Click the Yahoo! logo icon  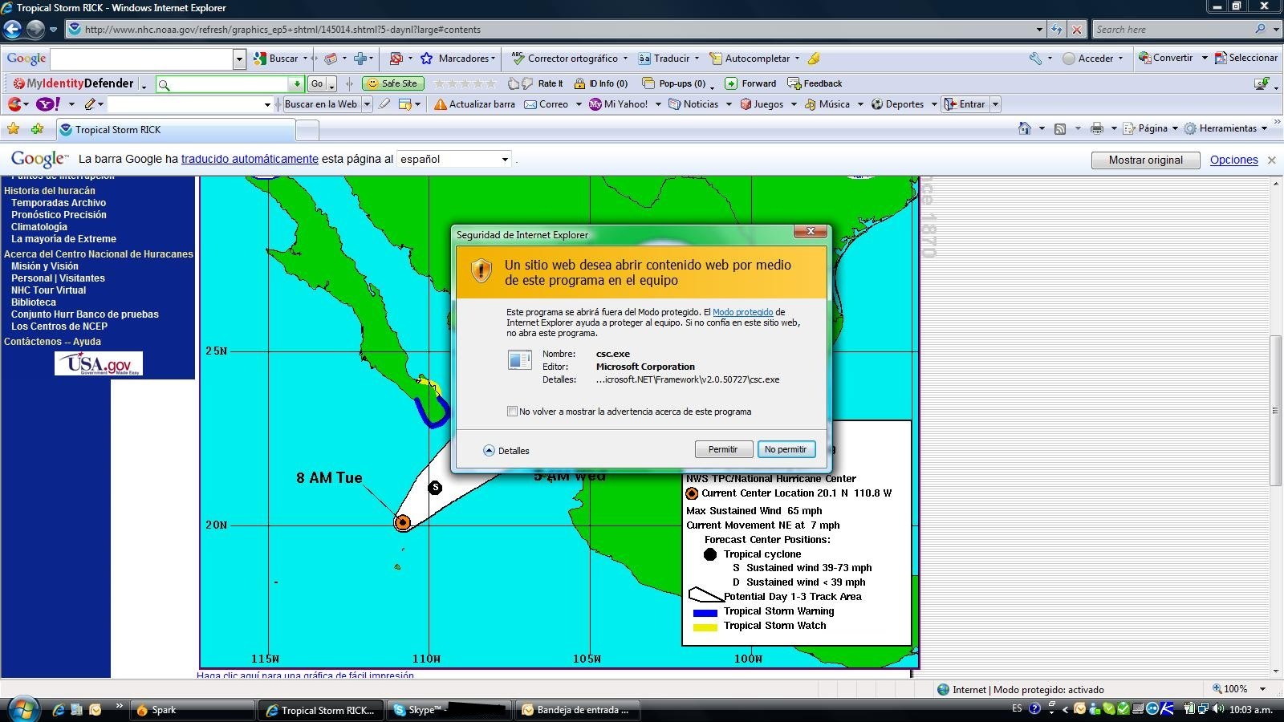(47, 104)
